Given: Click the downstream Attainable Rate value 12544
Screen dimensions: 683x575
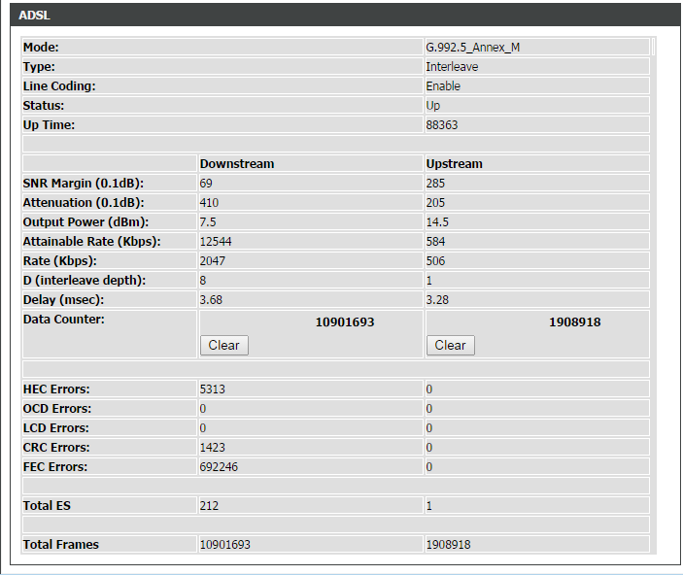Looking at the screenshot, I should 216,242.
